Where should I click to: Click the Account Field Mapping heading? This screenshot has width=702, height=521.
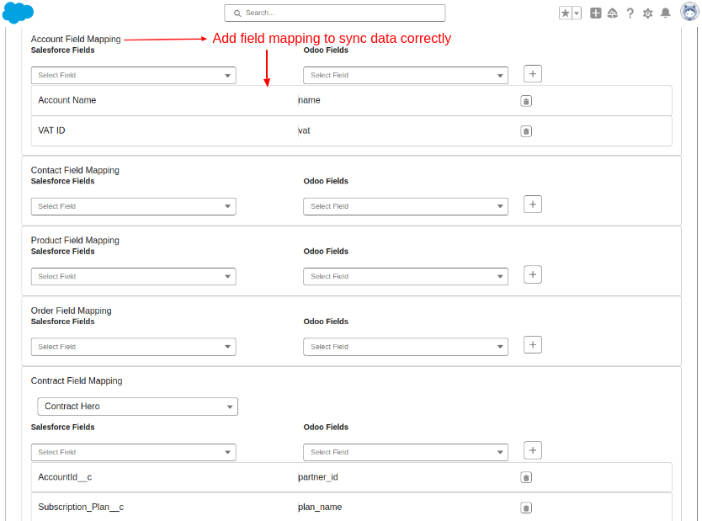76,40
